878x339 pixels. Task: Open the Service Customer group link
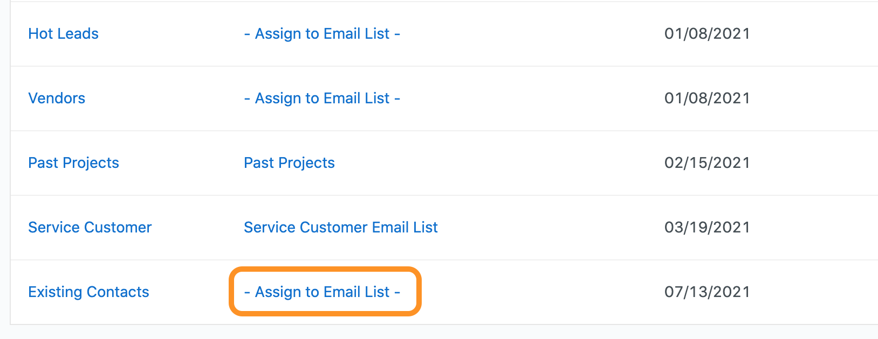[x=90, y=227]
